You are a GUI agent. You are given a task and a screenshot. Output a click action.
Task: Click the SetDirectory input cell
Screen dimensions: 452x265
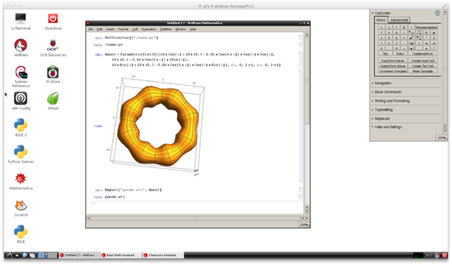[131, 37]
